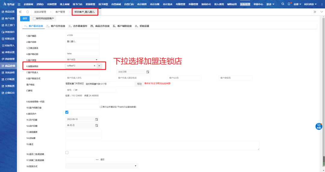325x172 pixels.
Task: Click the home icon in tab bar
Action: [x=27, y=12]
